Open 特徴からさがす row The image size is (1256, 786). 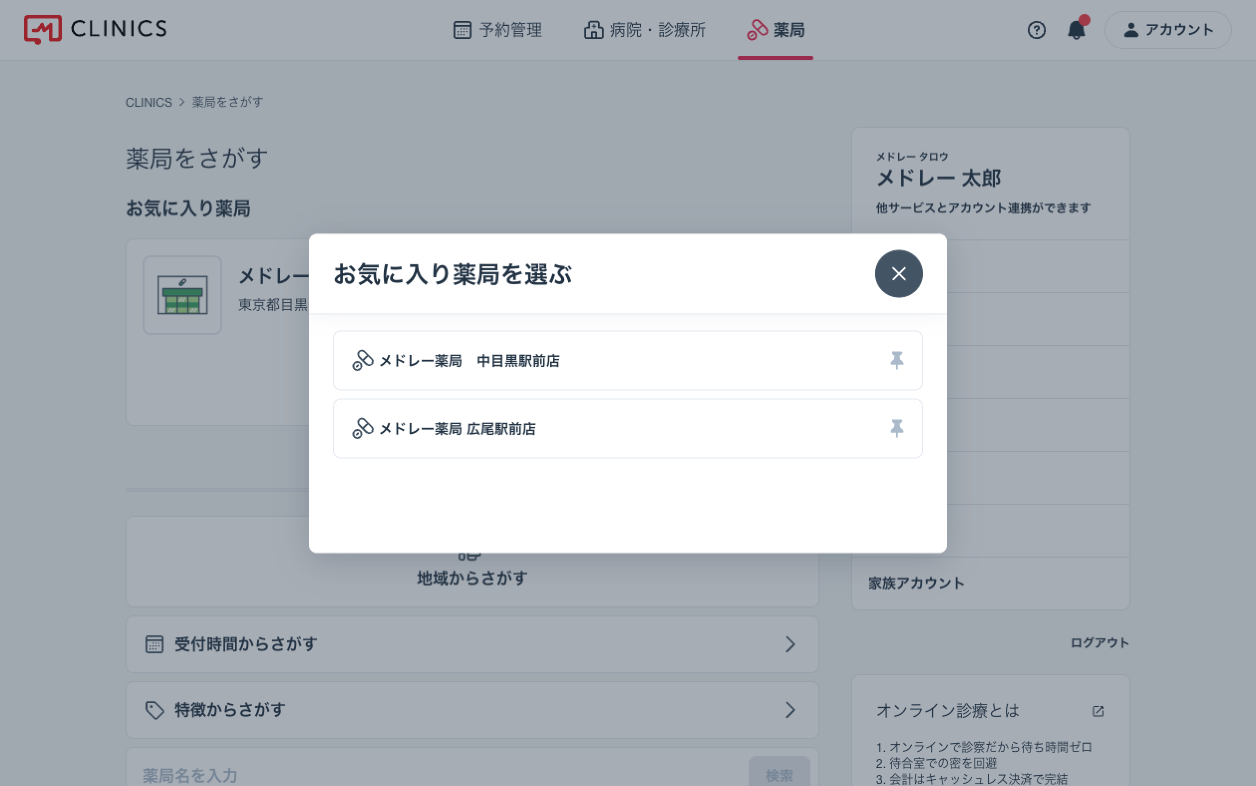tap(472, 710)
